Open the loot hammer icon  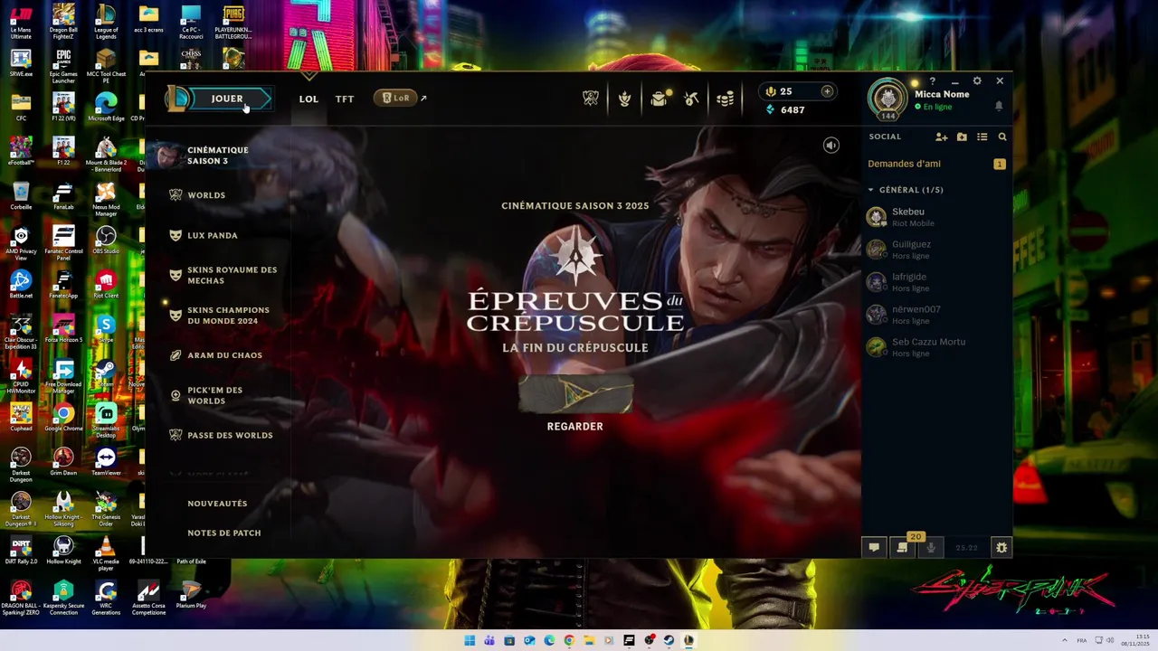pos(692,99)
